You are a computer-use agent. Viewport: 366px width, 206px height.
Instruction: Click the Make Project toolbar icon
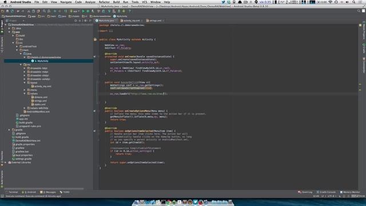click(66, 11)
